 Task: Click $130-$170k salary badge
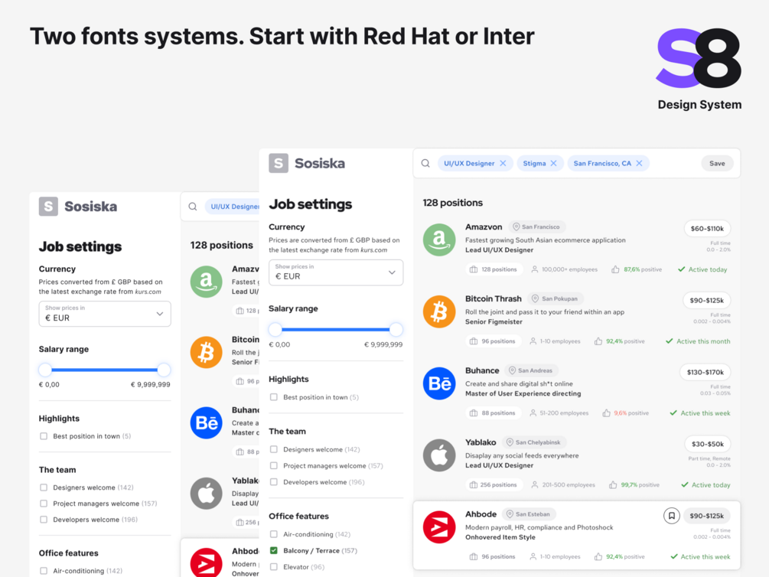(705, 372)
